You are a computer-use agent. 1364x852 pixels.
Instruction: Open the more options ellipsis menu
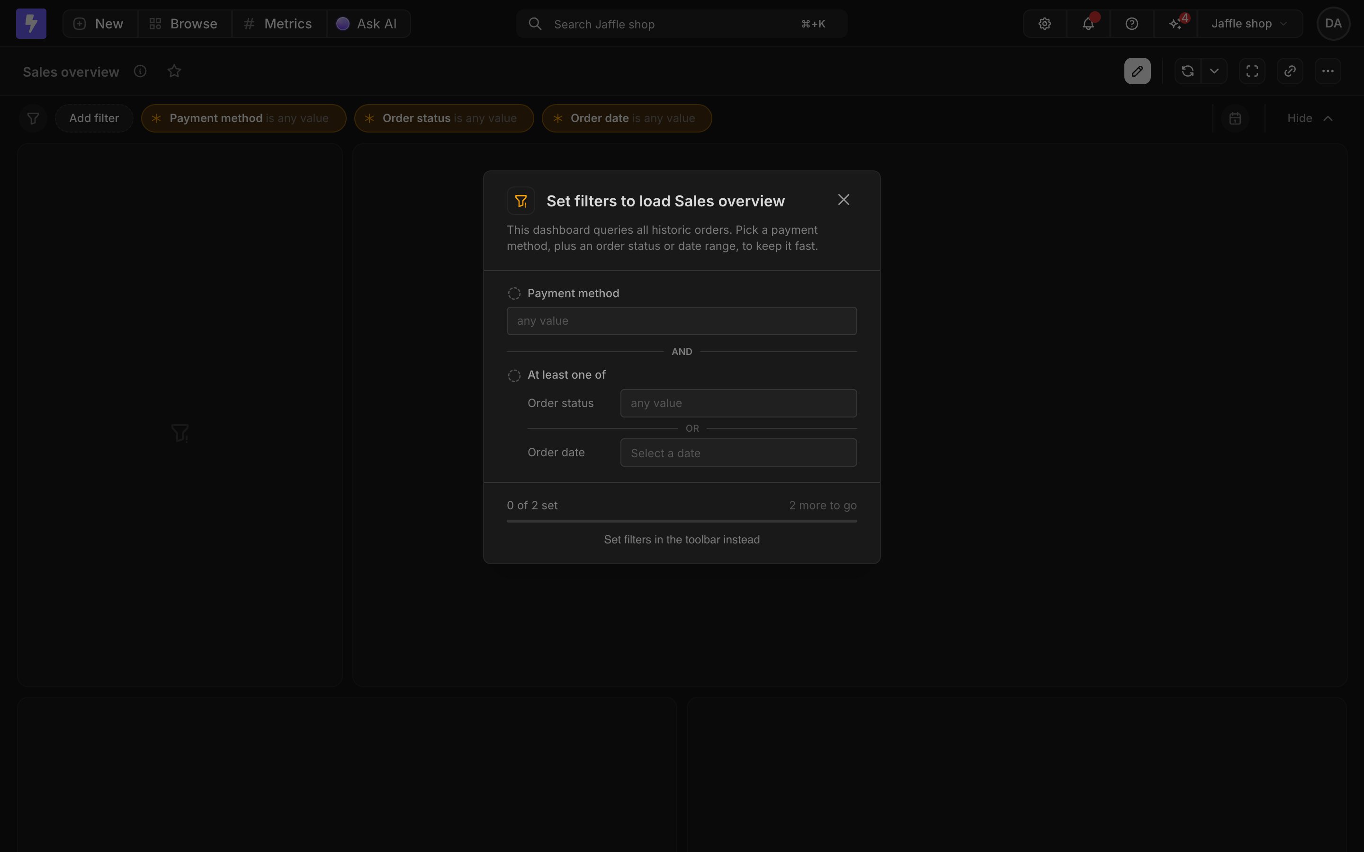(x=1328, y=71)
